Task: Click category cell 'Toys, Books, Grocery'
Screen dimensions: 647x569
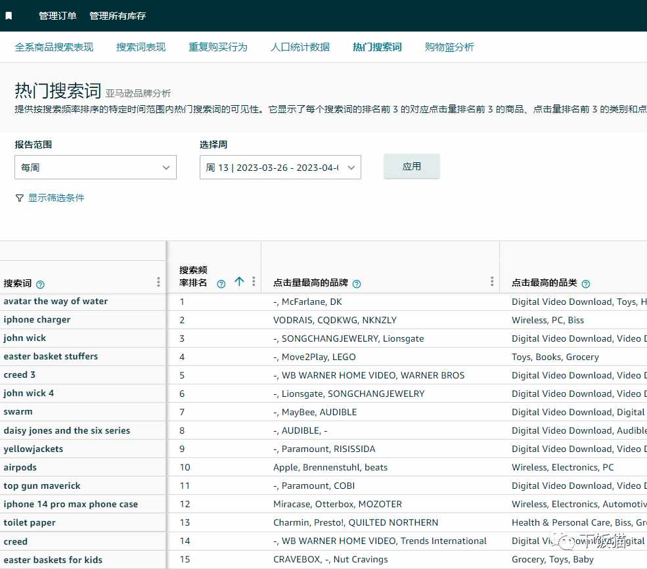Action: 556,357
